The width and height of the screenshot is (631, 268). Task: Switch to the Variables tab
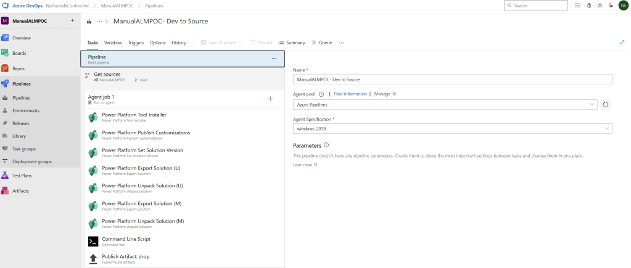(x=113, y=43)
